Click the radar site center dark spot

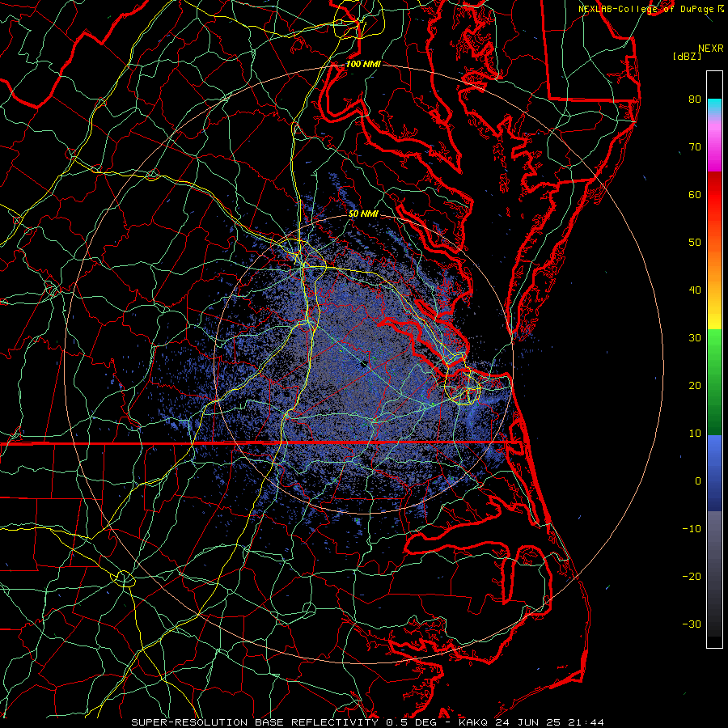[364, 365]
